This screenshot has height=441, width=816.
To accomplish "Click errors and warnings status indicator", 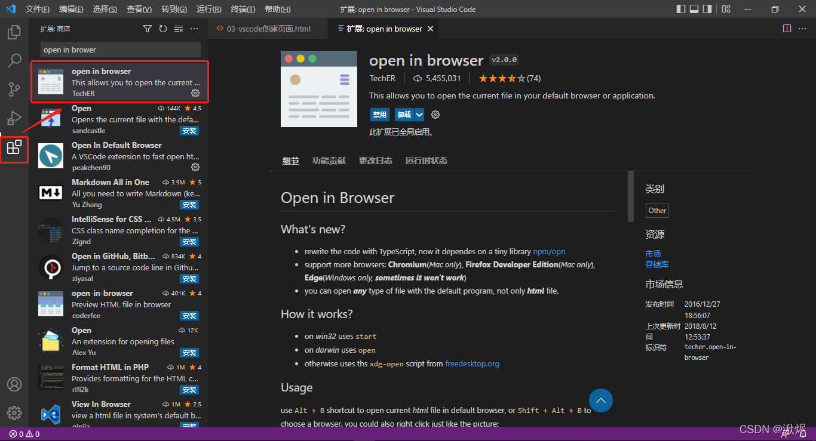I will [24, 434].
